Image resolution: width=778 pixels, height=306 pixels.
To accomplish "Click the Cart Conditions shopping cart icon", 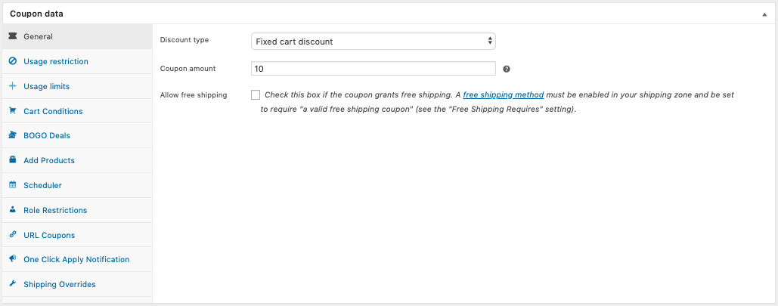I will 13,111.
